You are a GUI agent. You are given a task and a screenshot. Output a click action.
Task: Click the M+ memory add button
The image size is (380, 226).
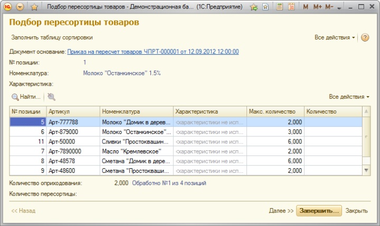click(318, 7)
